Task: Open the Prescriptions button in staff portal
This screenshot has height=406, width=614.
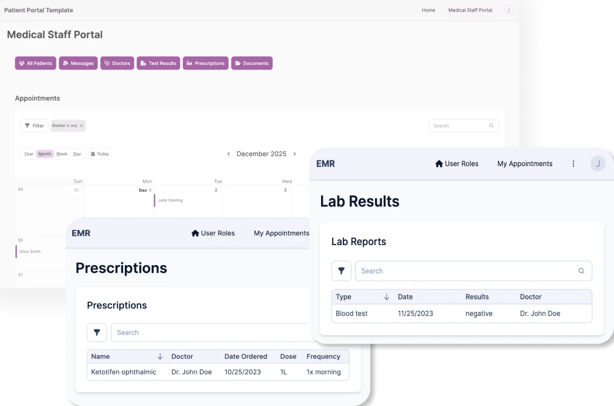Action: pyautogui.click(x=205, y=63)
